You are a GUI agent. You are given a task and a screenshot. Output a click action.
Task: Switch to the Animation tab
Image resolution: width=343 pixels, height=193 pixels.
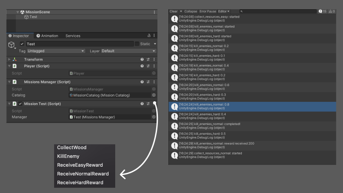pyautogui.click(x=47, y=36)
